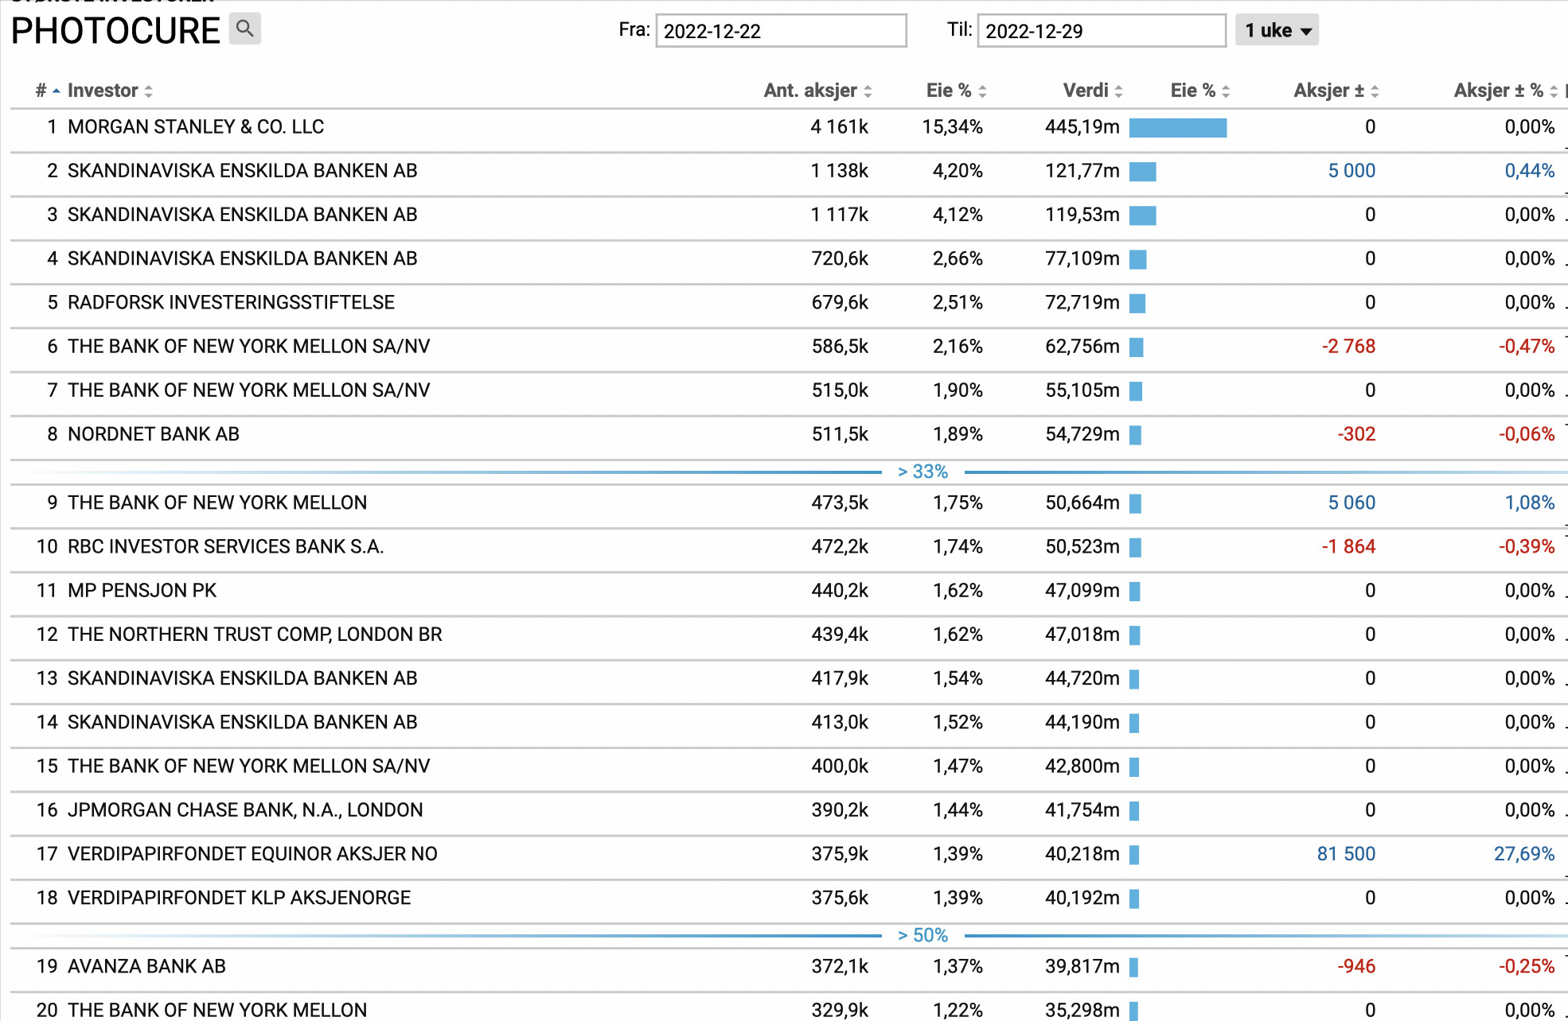
Task: Click the Til date input field
Action: click(x=1101, y=31)
